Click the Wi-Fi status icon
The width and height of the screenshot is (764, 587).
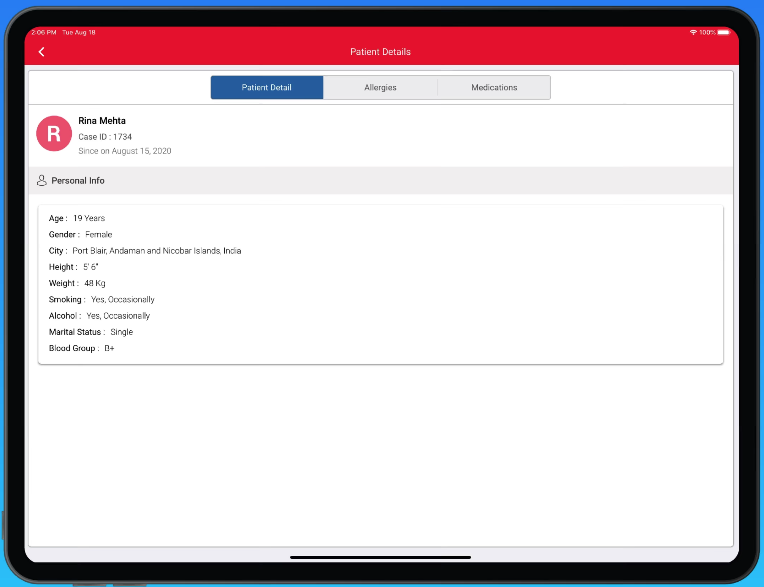693,32
